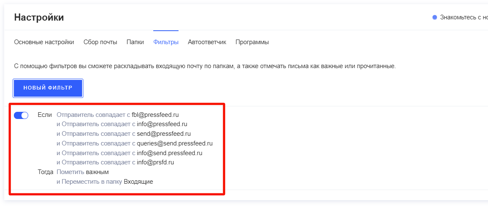Click the blue dot notification indicator
The height and width of the screenshot is (206, 488).
(x=435, y=17)
